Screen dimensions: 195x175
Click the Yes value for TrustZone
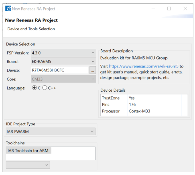(132, 98)
